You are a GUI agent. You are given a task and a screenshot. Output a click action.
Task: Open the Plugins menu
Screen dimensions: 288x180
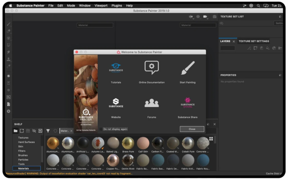(x=117, y=6)
